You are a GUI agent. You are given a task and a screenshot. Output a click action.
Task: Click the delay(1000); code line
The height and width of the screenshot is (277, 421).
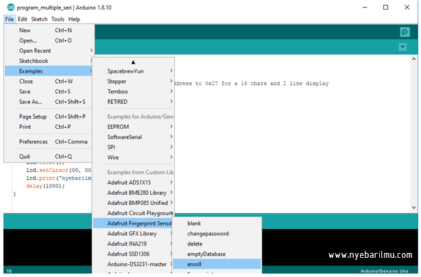pos(45,186)
